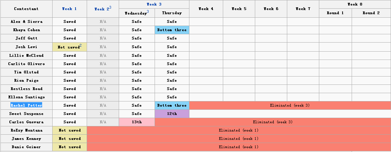Image resolution: width=391 pixels, height=152 pixels.
Task: Click RoXxy Montana's Not saved cell
Action: pos(70,130)
